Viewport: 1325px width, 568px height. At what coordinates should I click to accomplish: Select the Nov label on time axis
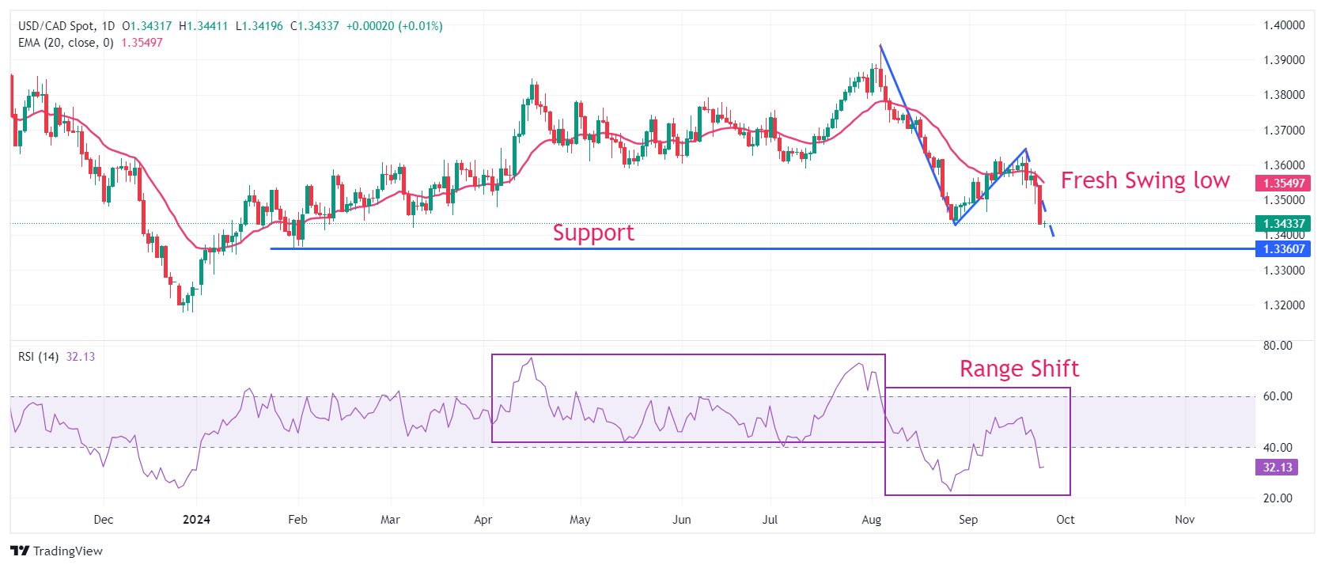[1184, 520]
